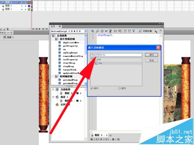Screen dimensions: 194x145
Task: Toggle visibility dot of 图层 1
Action: (x=22, y=9)
